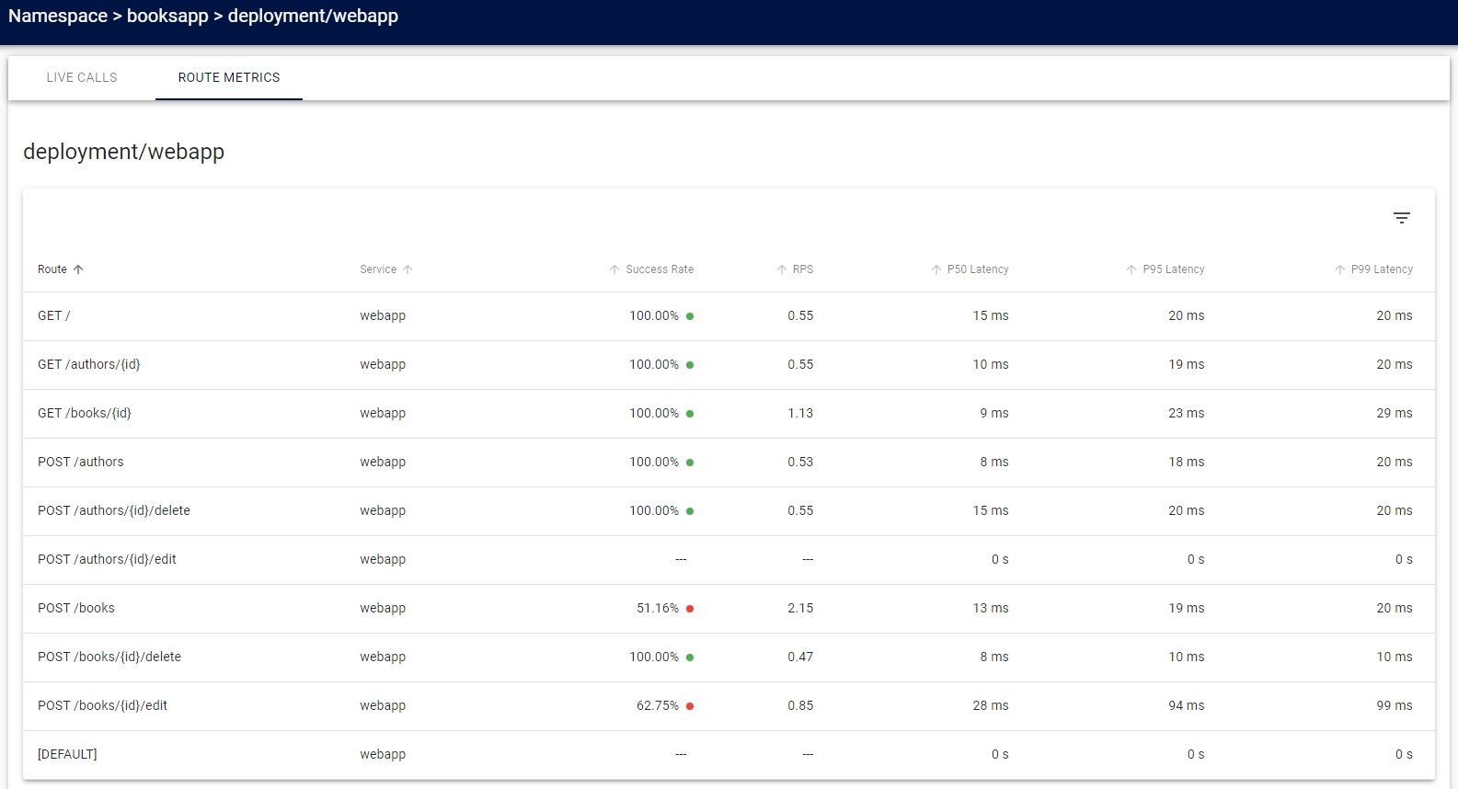Select the POST /books/{id}/edit route row
The height and width of the screenshot is (789, 1458).
tap(103, 705)
